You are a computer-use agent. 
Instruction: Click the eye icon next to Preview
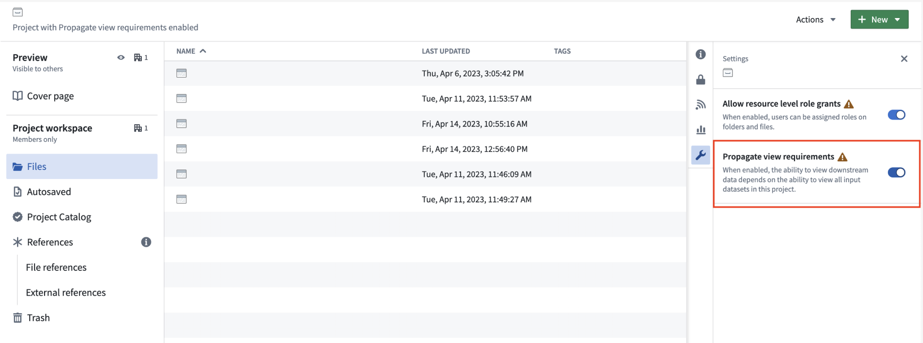[121, 57]
